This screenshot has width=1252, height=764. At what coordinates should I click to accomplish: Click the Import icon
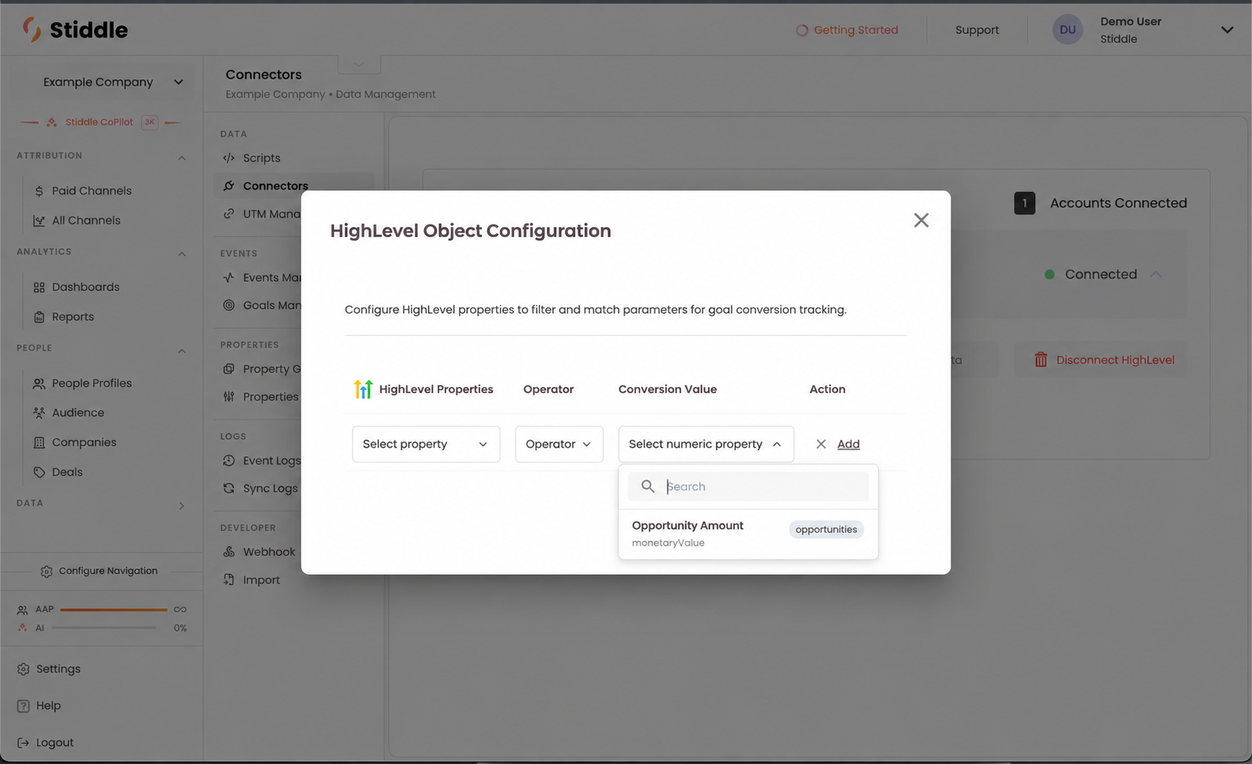pyautogui.click(x=229, y=580)
